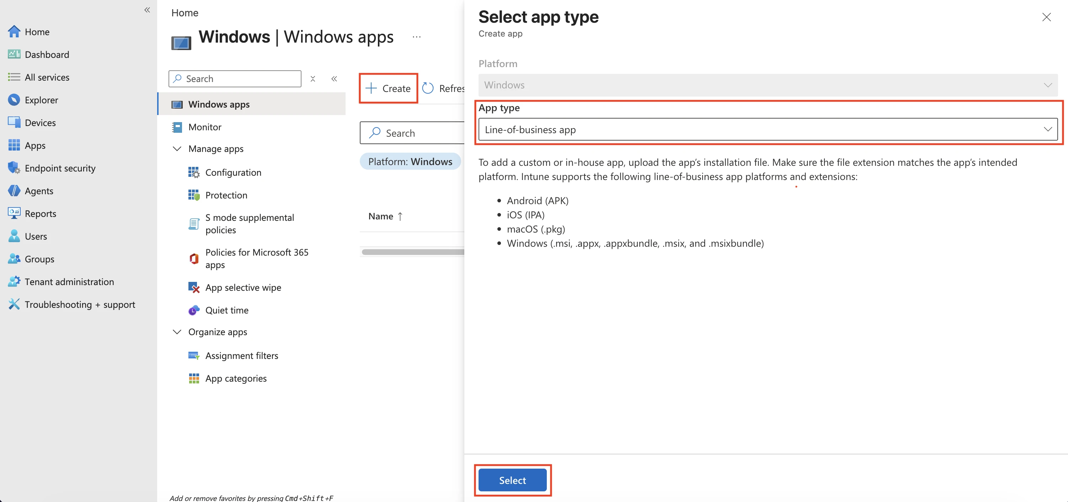
Task: Click the Assignment filters icon
Action: point(194,355)
